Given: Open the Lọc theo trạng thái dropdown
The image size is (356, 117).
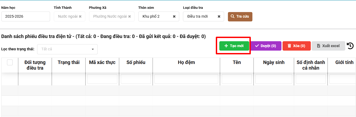Looking at the screenshot, I should pyautogui.click(x=67, y=49).
